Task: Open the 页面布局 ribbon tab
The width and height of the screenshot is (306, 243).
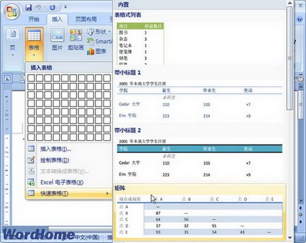Action: (86, 19)
